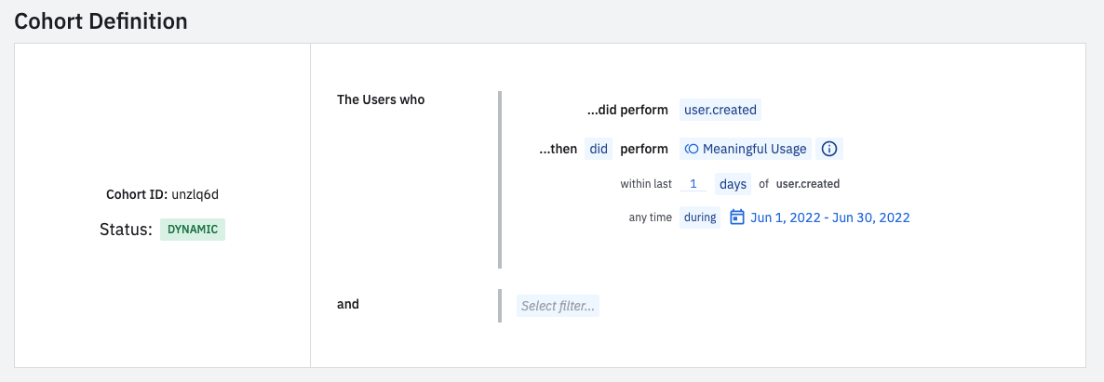
Task: Select the user.created event chip
Action: [x=720, y=110]
